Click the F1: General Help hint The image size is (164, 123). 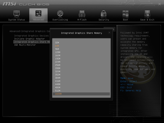coord(131,90)
